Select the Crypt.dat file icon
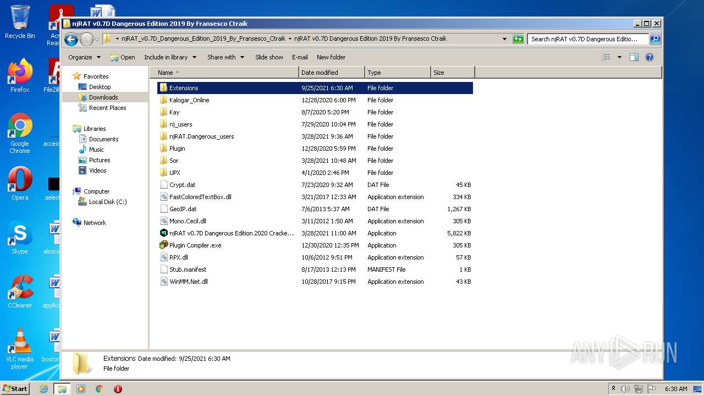This screenshot has height=396, width=704. tap(163, 185)
